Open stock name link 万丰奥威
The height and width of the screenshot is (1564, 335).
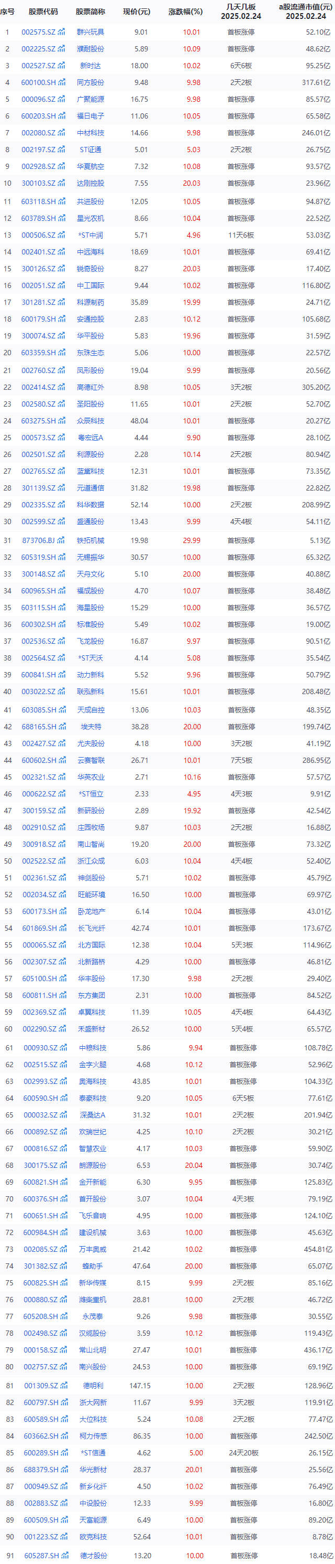pyautogui.click(x=93, y=1249)
